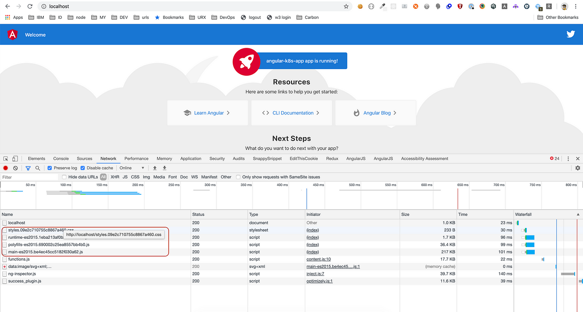The width and height of the screenshot is (583, 312).
Task: Open the node bookmarks folder
Action: pos(77,17)
